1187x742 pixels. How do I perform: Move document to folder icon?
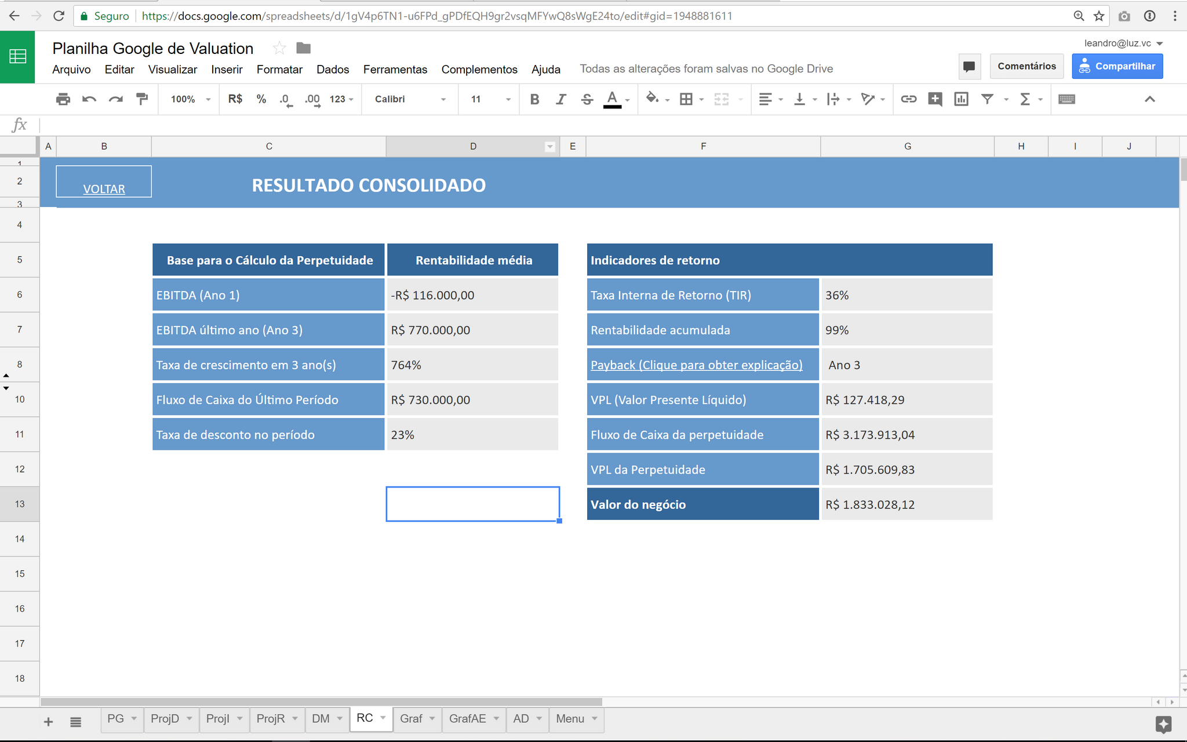pyautogui.click(x=304, y=48)
